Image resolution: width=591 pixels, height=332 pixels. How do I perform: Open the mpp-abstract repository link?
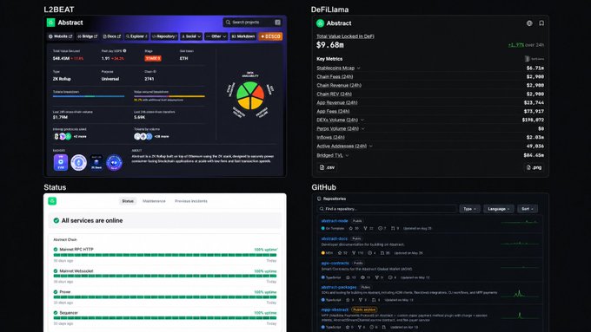[335, 309]
